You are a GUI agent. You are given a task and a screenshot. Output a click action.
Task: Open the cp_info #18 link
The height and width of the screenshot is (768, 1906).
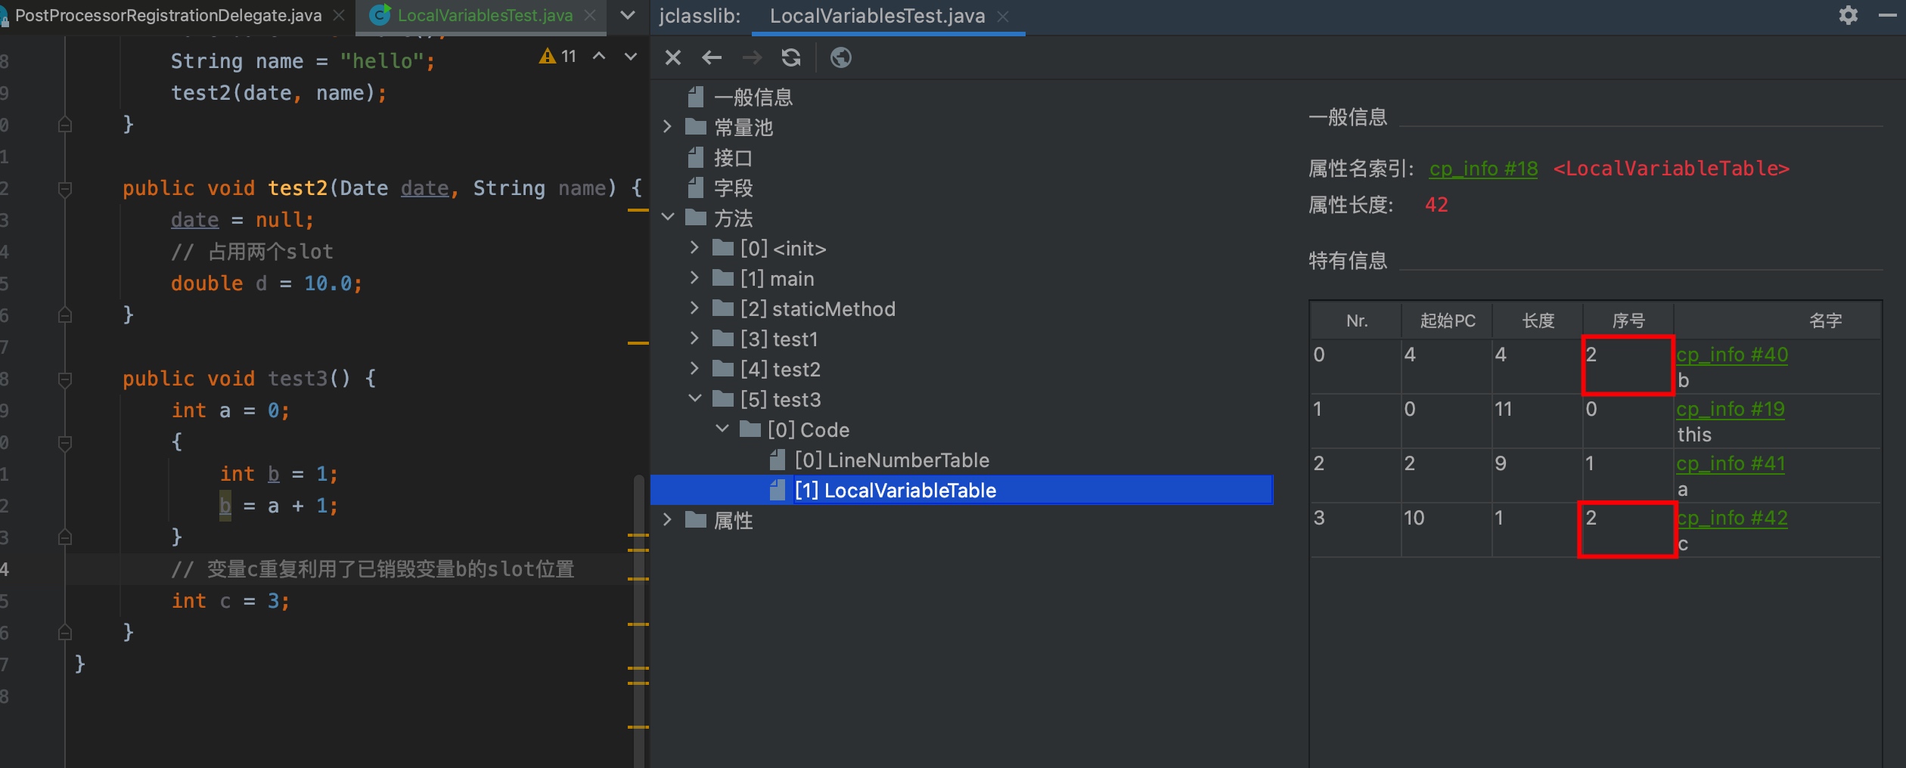tap(1482, 169)
